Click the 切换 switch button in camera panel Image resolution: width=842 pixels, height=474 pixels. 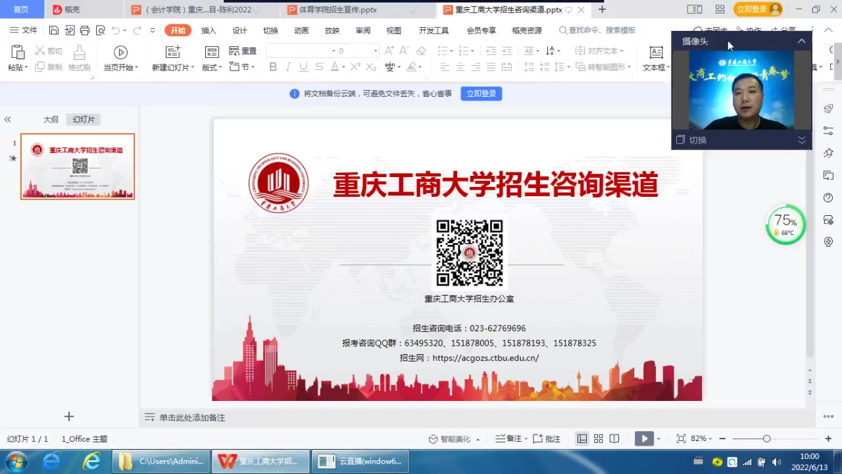(x=691, y=140)
